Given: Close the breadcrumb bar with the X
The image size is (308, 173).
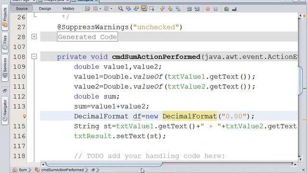Looking at the screenshot, I should (304, 170).
